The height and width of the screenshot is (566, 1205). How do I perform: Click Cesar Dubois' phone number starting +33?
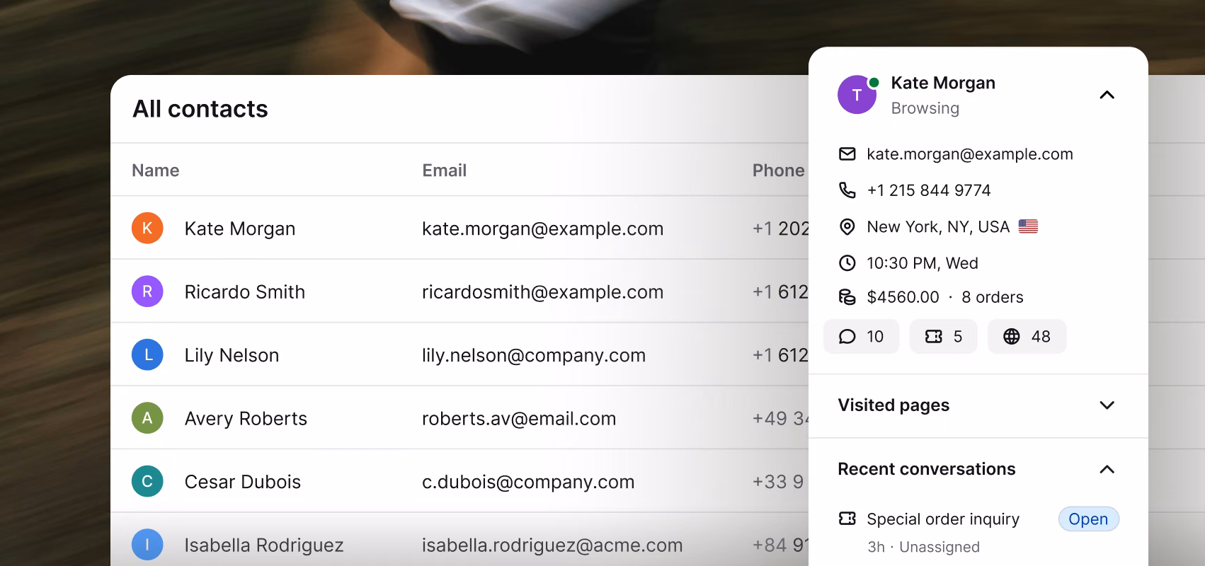click(x=779, y=482)
